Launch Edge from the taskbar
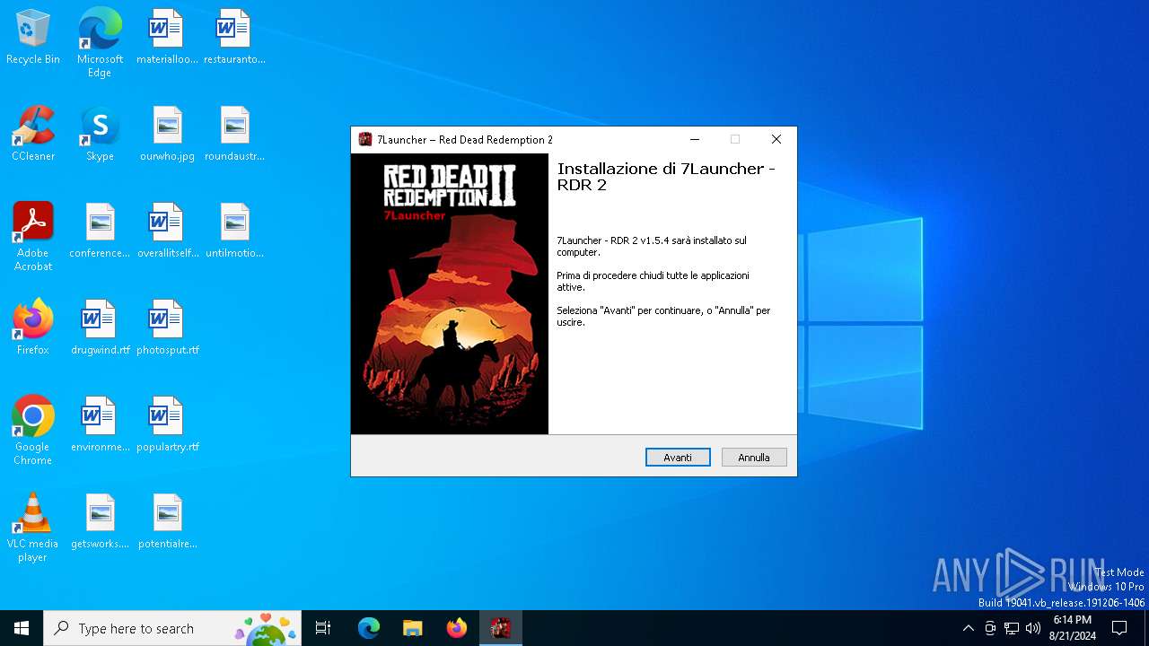 point(369,628)
